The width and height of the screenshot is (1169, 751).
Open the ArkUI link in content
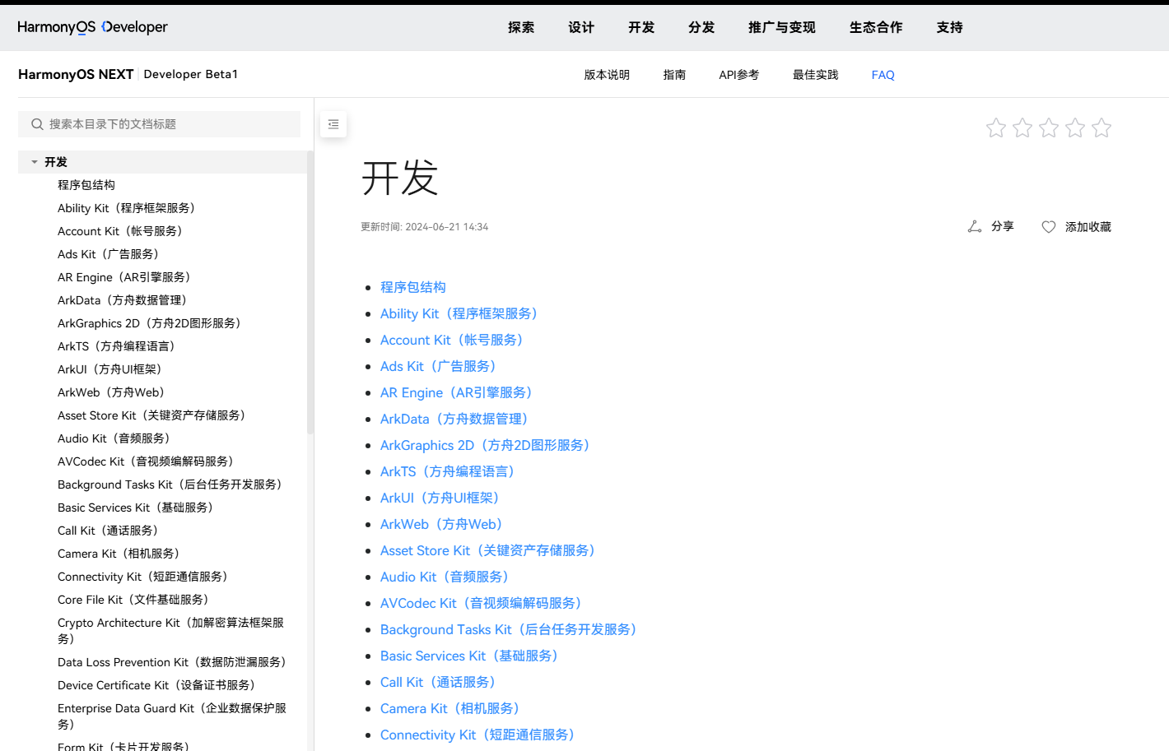click(x=443, y=498)
